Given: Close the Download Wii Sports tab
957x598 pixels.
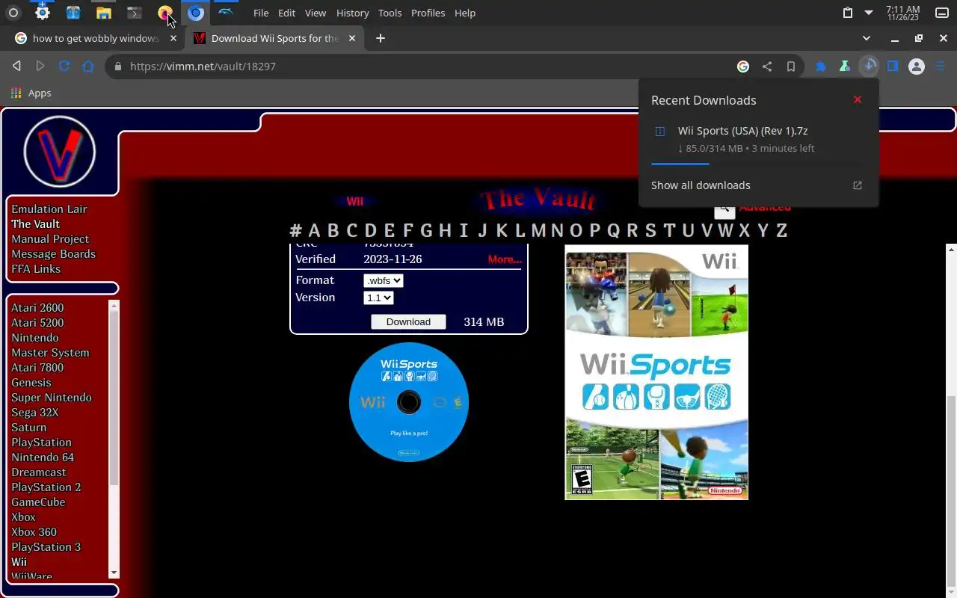Looking at the screenshot, I should point(352,38).
